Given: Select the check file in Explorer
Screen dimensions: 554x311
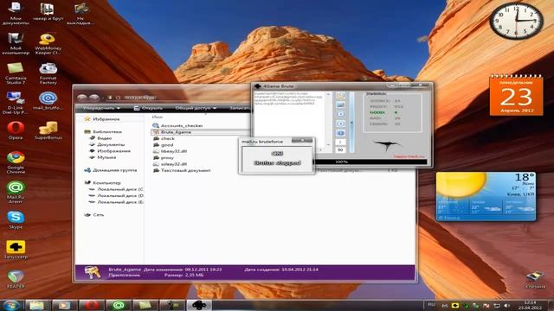Looking at the screenshot, I should pos(164,138).
